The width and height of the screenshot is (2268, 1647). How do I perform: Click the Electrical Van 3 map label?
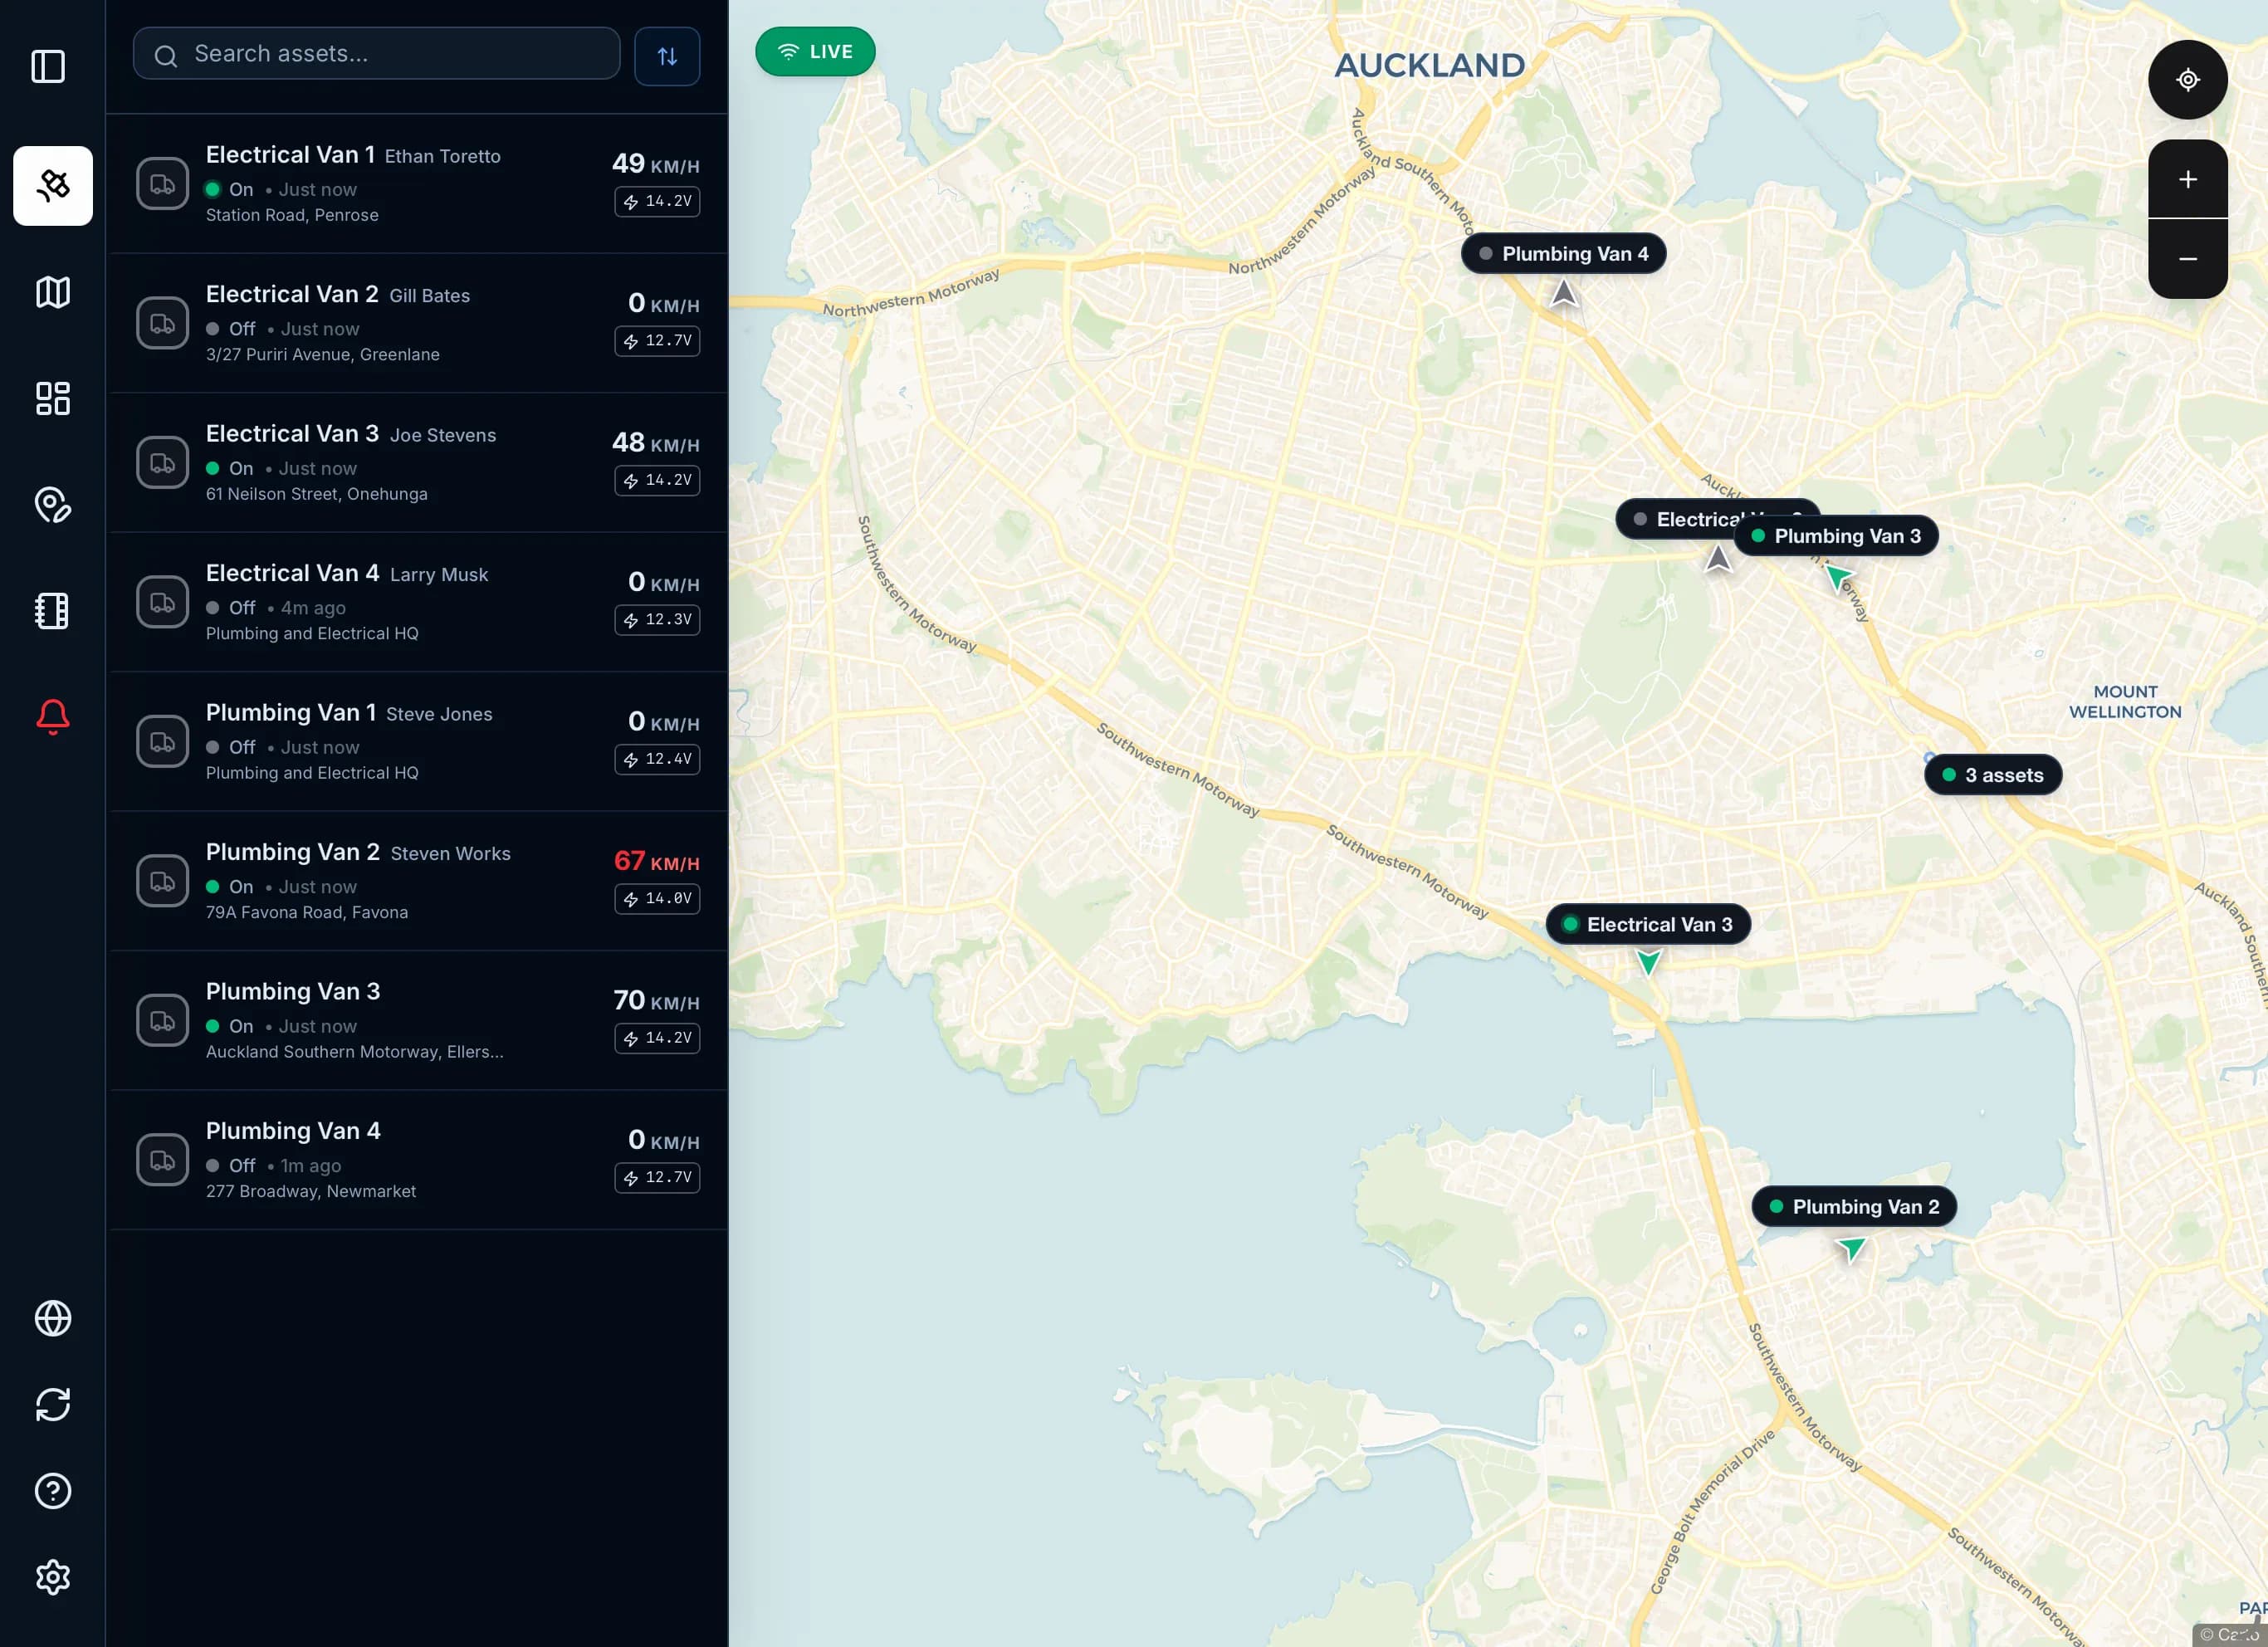click(x=1648, y=925)
